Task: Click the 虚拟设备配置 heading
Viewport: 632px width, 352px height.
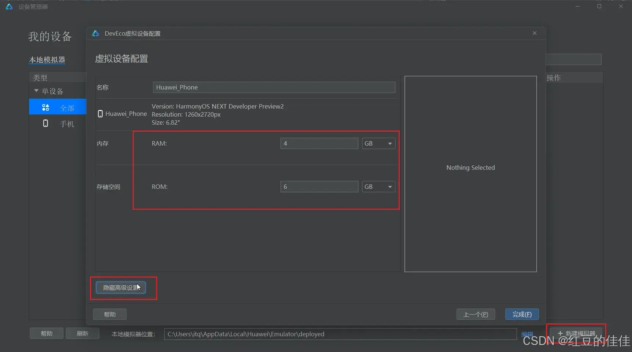Action: (x=122, y=59)
